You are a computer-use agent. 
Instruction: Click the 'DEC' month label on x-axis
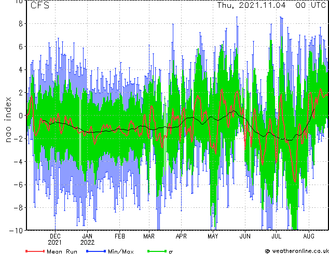point(55,236)
